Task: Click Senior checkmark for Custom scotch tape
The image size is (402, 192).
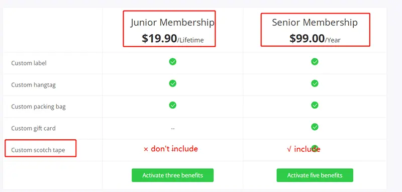Action: coord(315,148)
